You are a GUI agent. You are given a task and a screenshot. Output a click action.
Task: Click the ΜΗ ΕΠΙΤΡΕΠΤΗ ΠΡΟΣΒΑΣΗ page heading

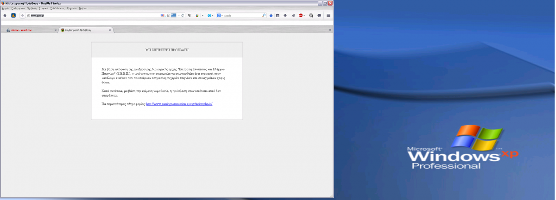[167, 50]
